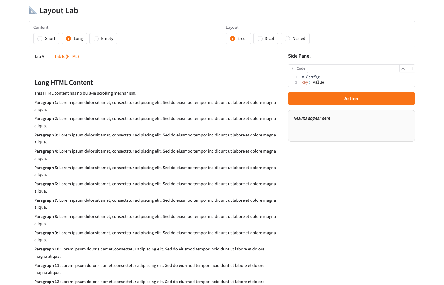The width and height of the screenshot is (444, 285).
Task: Click the Code label bracket icon
Action: [x=292, y=68]
